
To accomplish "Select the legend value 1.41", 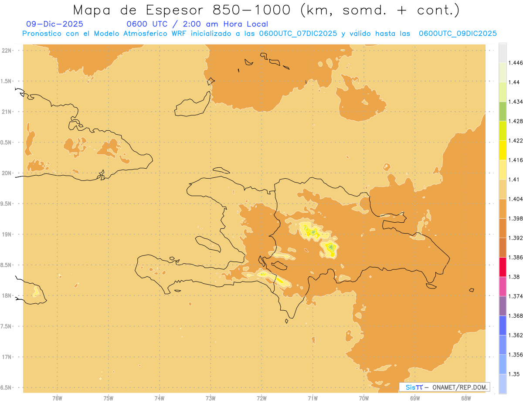I will [x=514, y=180].
